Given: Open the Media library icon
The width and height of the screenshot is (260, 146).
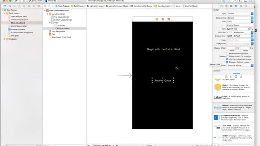Looking at the screenshot, I should (x=241, y=77).
